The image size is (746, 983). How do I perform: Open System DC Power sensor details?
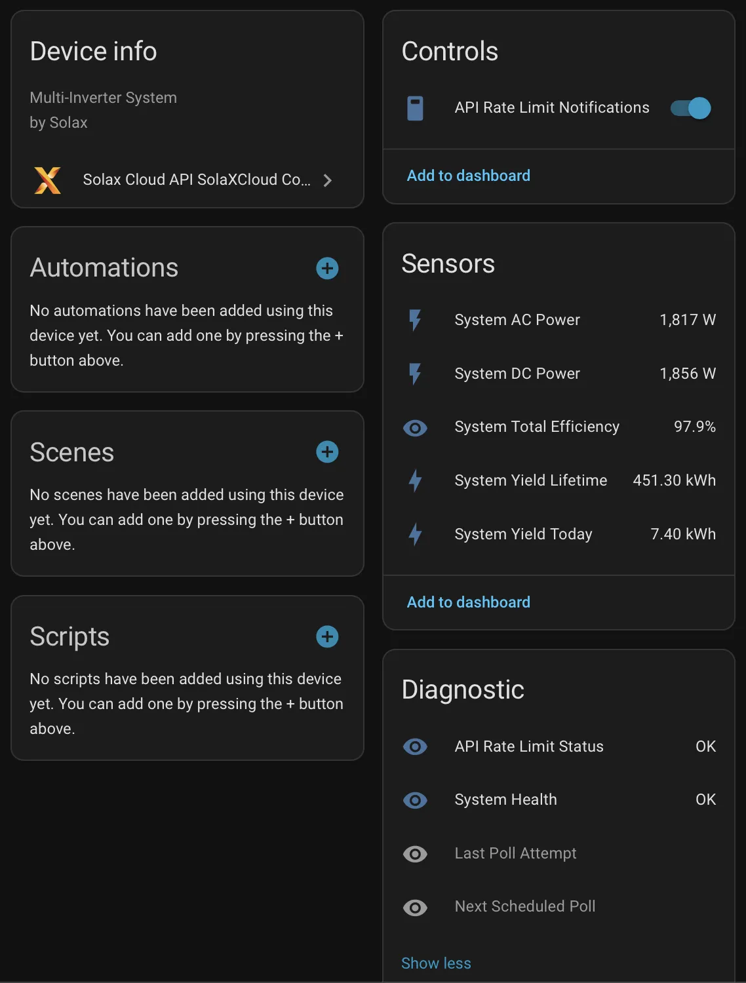pos(559,374)
